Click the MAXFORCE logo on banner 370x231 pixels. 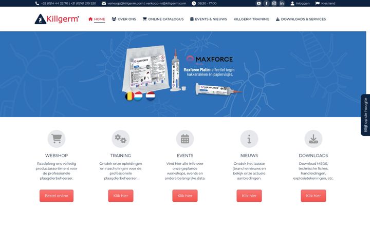[x=209, y=59]
